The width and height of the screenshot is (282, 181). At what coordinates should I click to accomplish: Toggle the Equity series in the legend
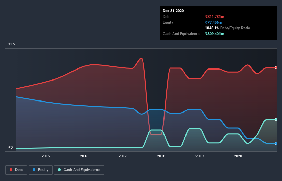click(x=41, y=170)
